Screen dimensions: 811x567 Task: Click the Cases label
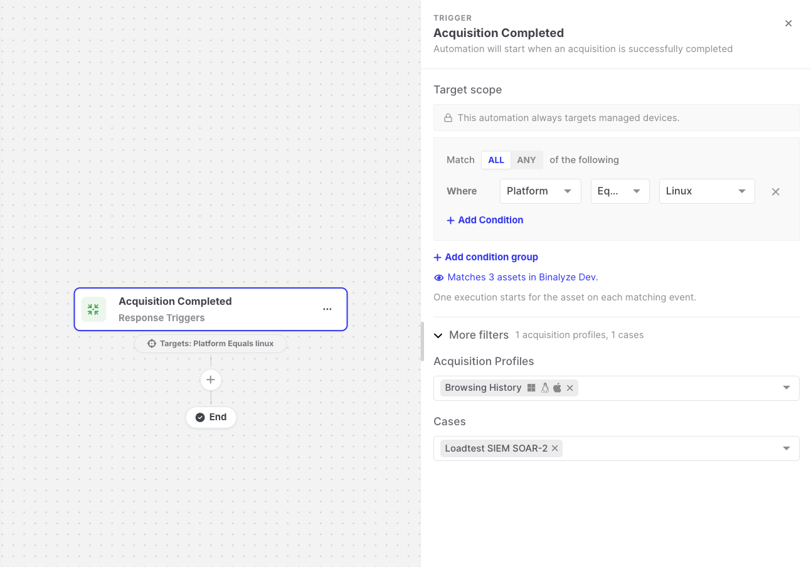click(450, 421)
